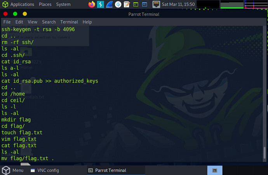Expand the Places menu
268x175 pixels.
[45, 5]
